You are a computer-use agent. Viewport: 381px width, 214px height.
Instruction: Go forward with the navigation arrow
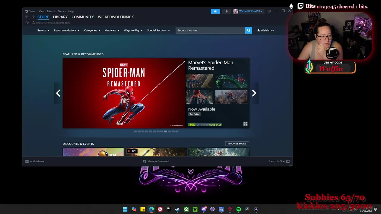pos(33,17)
